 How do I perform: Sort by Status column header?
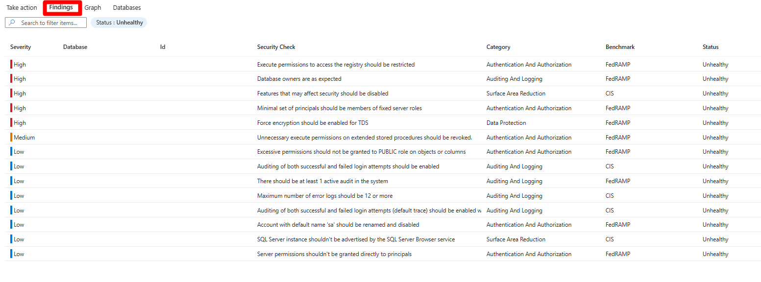click(711, 47)
